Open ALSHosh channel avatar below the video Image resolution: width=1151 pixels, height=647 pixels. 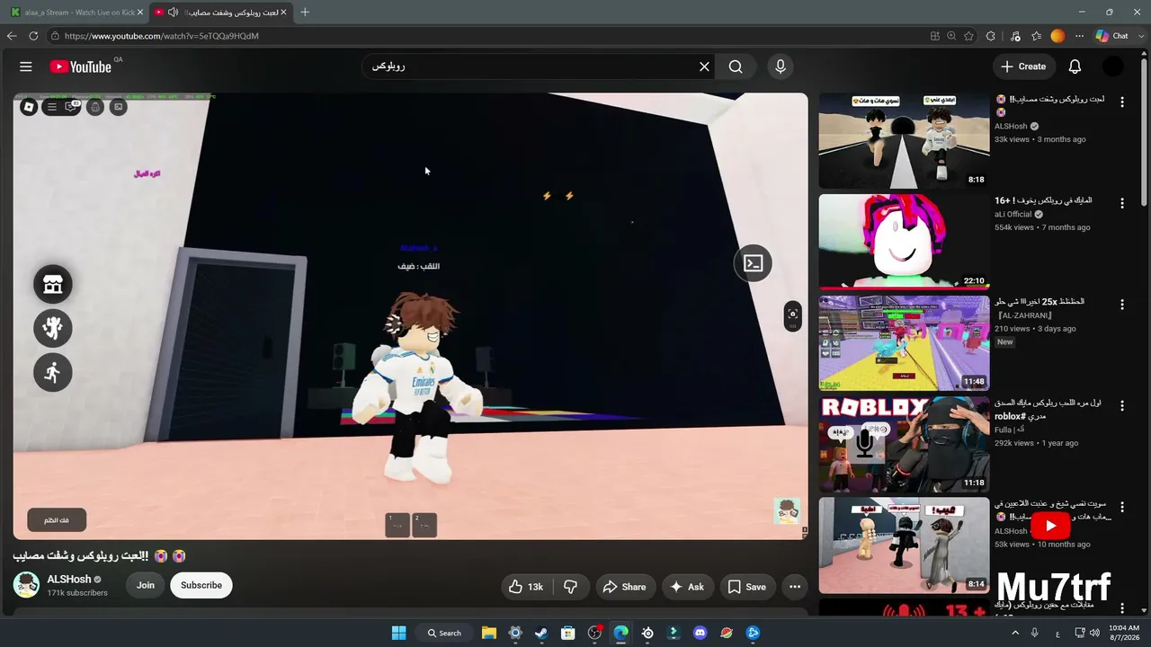coord(27,585)
